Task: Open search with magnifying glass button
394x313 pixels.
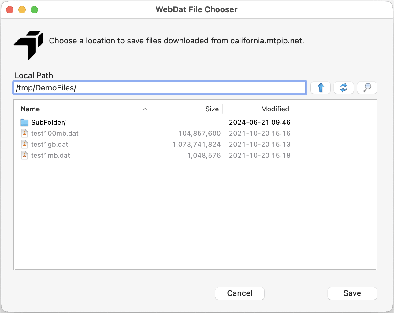Action: [x=367, y=88]
